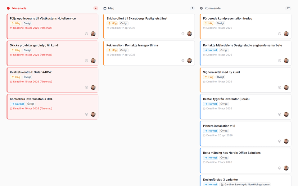The image size is (298, 186).
Task: Click avatar on Planera installation v.18 card
Action: click(286, 141)
